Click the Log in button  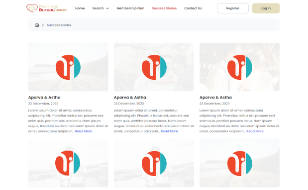[x=266, y=8]
